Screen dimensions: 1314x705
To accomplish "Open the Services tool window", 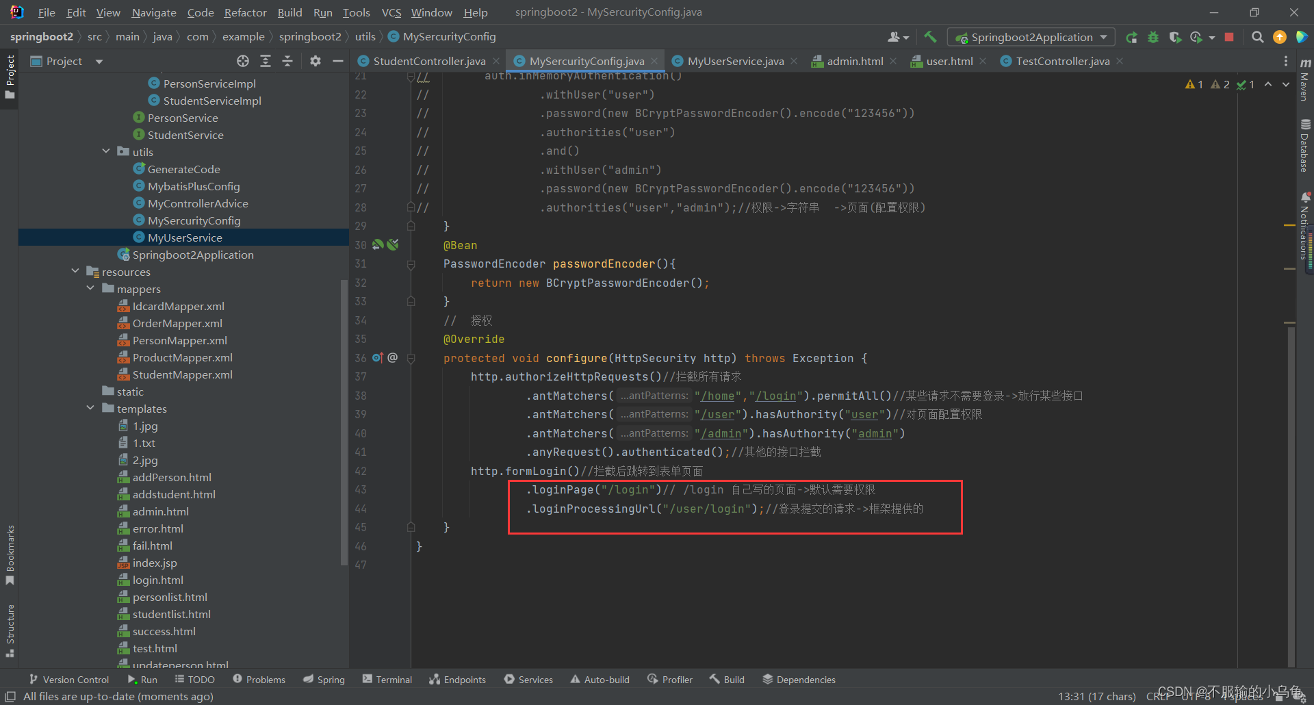I will (x=528, y=680).
